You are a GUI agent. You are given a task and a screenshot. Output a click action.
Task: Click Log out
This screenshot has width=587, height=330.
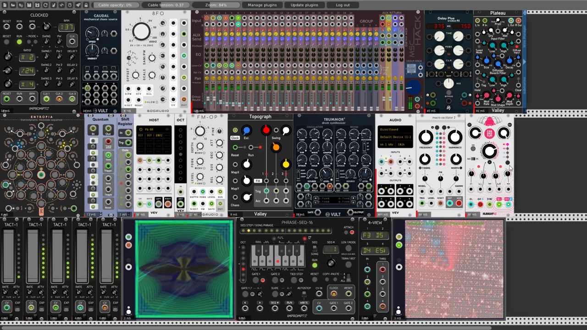[x=343, y=5]
